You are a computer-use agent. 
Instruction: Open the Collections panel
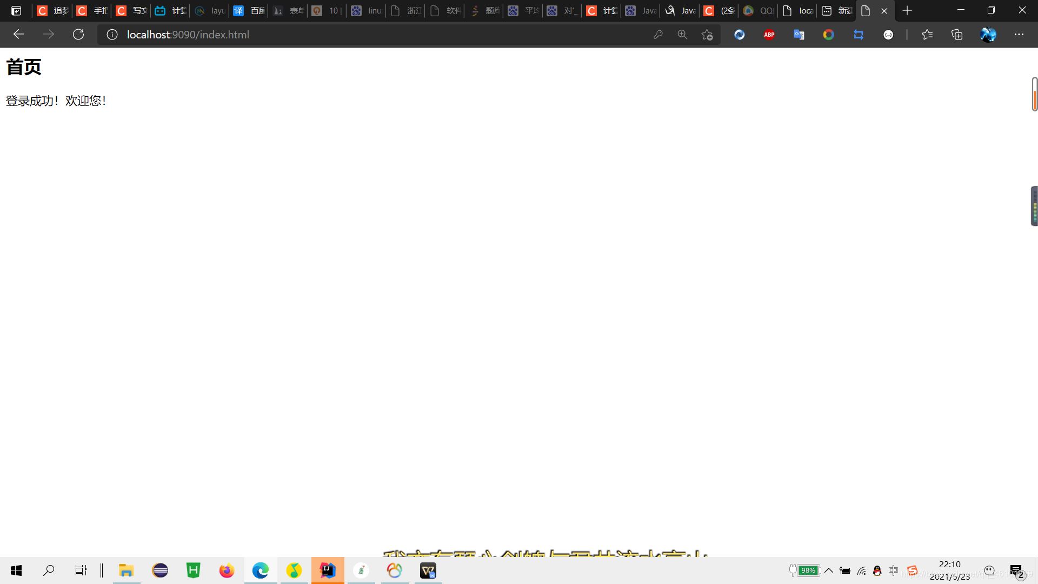tap(957, 35)
